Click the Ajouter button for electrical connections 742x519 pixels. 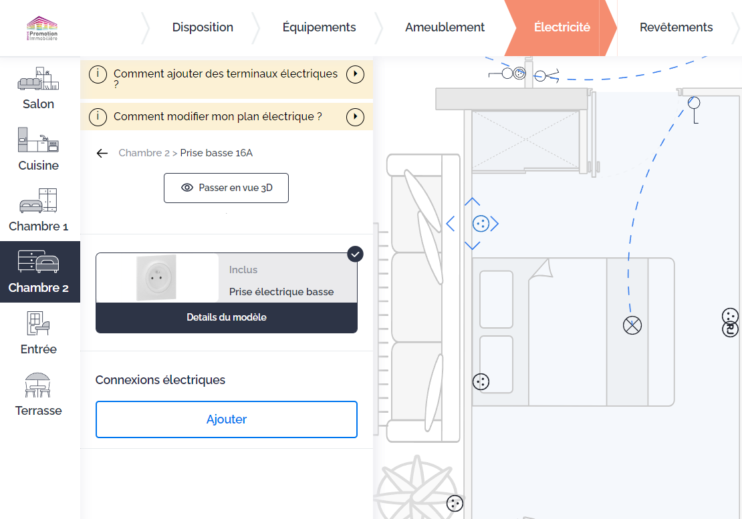227,419
